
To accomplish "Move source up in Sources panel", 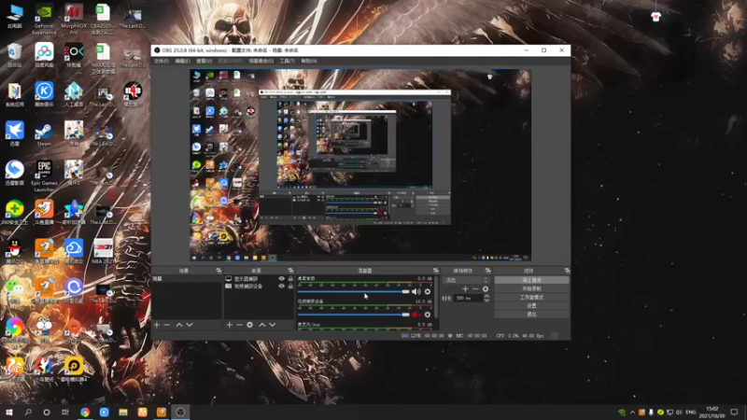I will pyautogui.click(x=262, y=325).
